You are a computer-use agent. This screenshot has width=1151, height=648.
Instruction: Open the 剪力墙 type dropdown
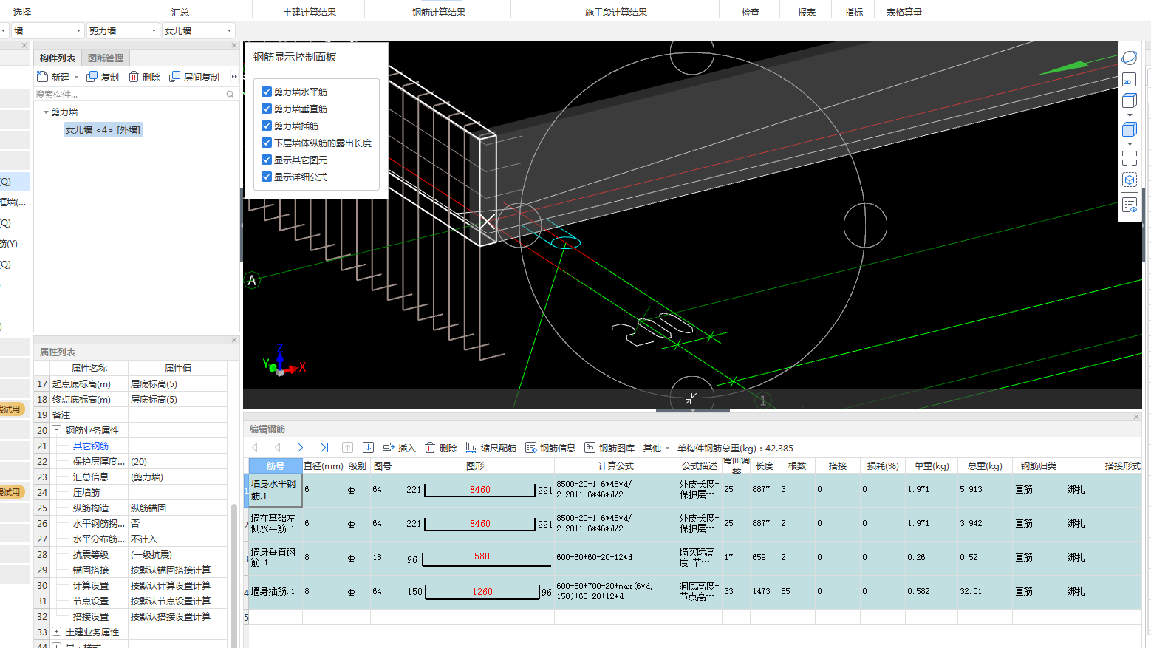tap(123, 31)
